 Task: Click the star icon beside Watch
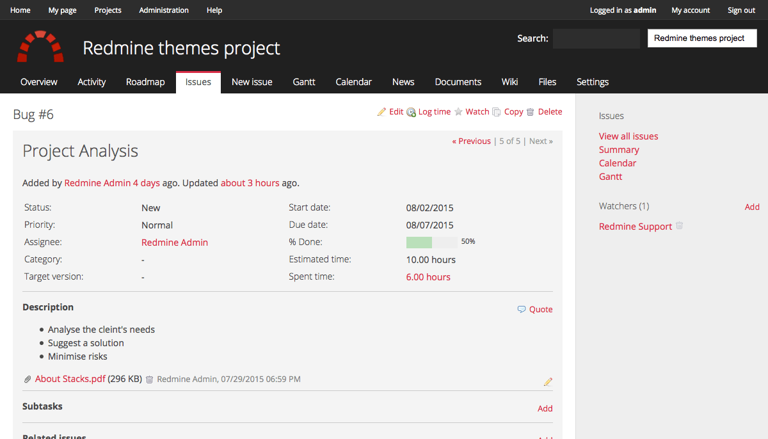tap(458, 112)
